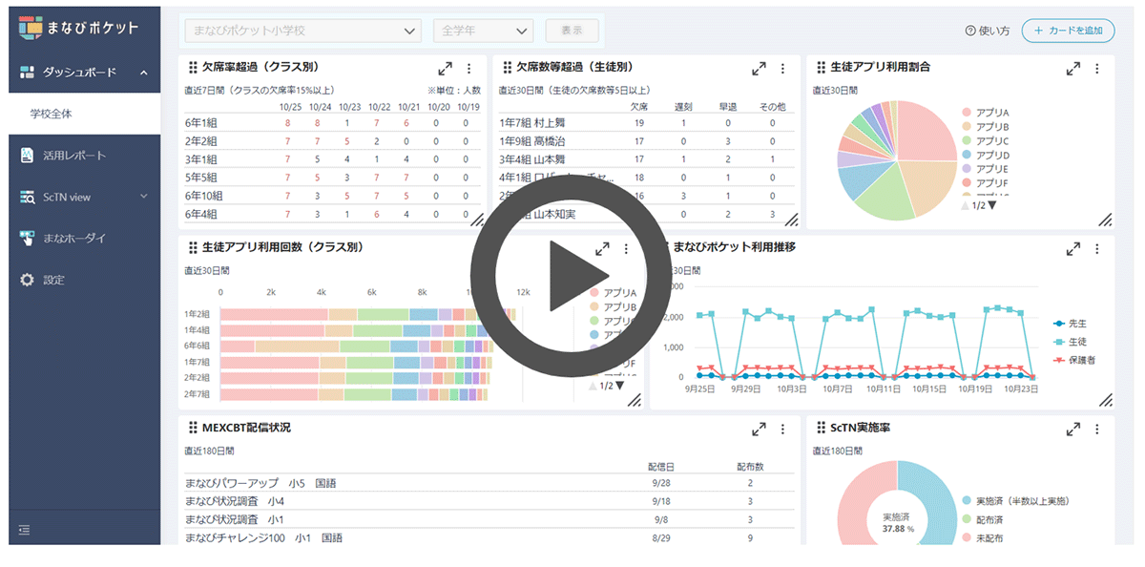Maximize the 生徒アプリ利用割合 card
The width and height of the screenshot is (1145, 567).
pos(1072,69)
